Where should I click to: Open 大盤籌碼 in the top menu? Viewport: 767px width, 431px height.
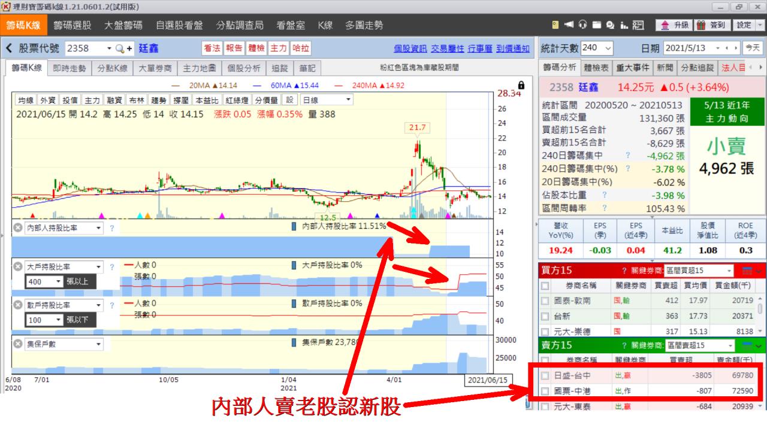pos(123,26)
